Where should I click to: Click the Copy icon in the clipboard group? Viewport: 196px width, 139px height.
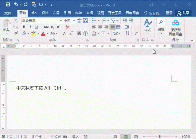pos(16,27)
